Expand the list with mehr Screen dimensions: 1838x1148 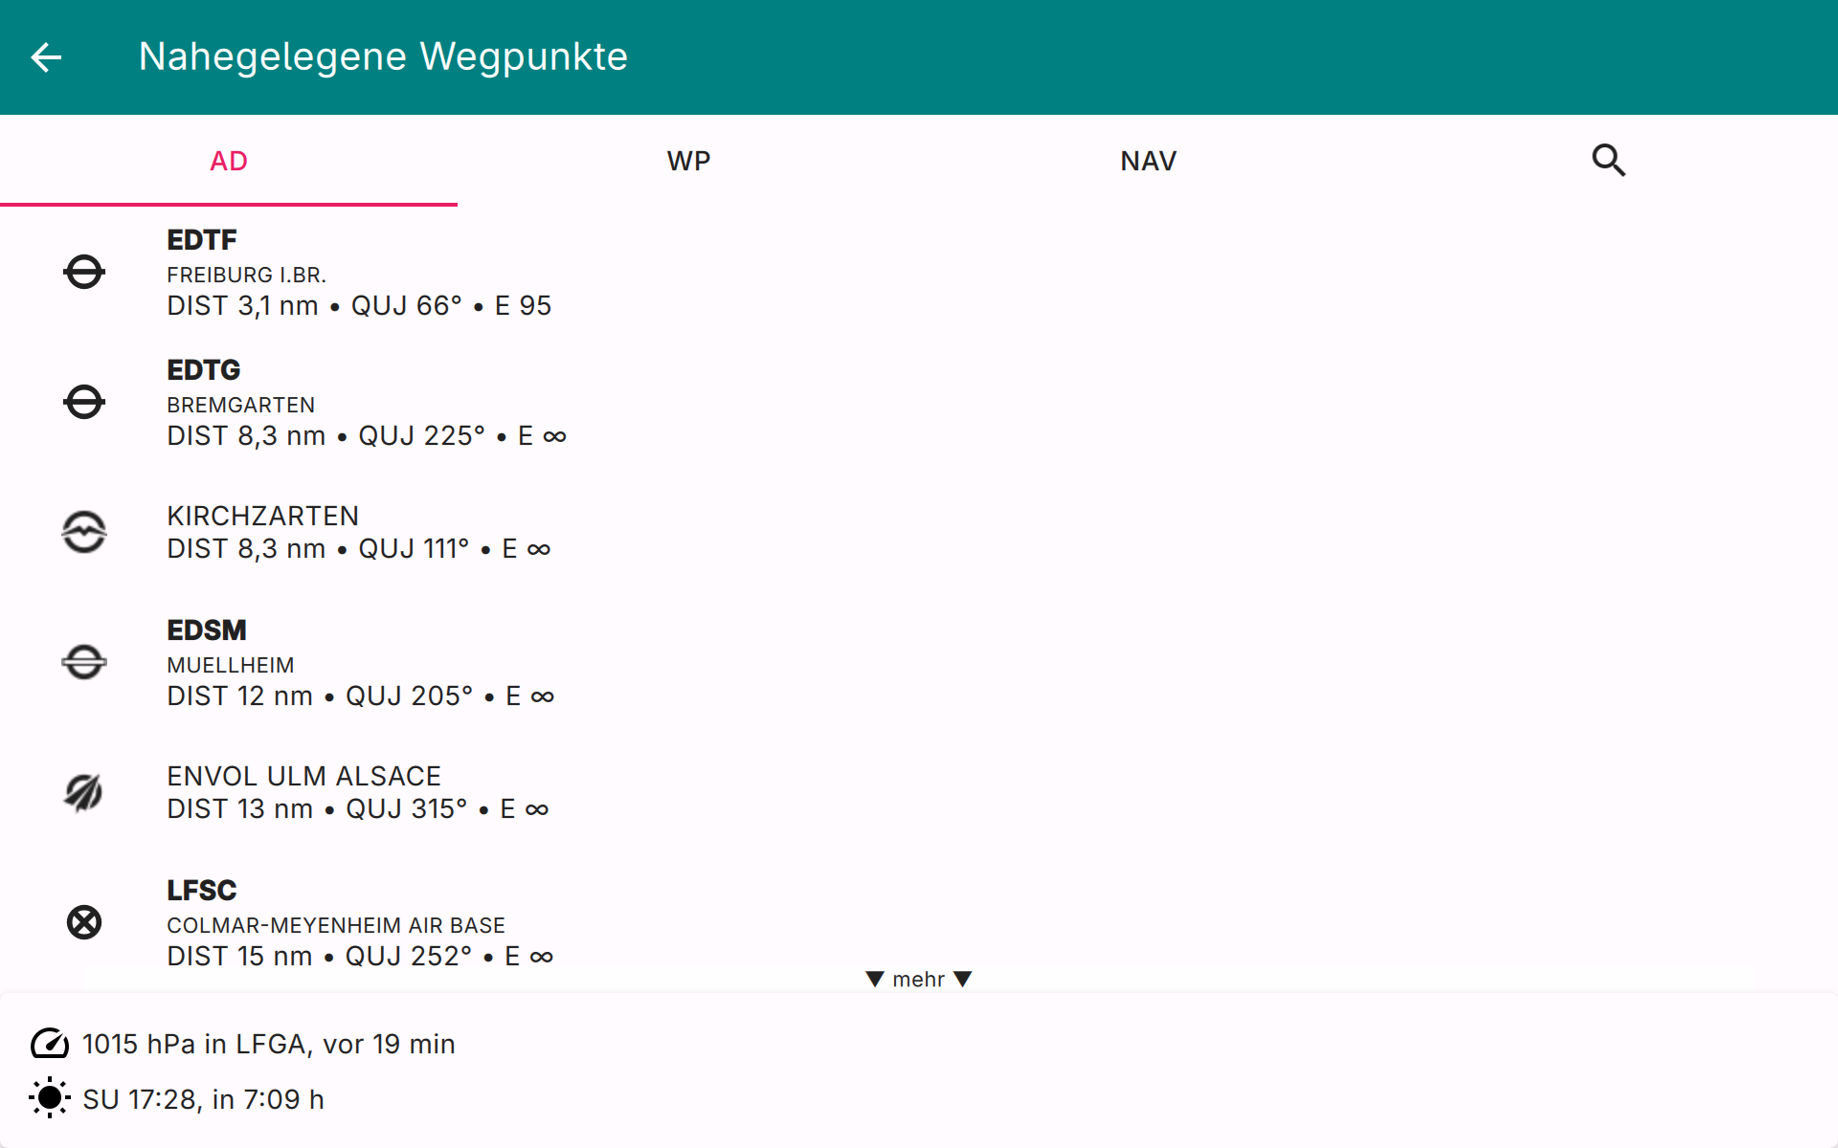pos(918,979)
